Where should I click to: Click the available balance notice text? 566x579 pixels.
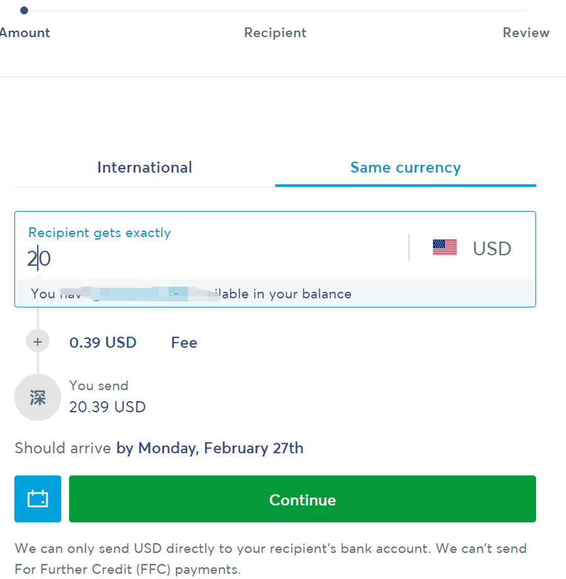(191, 294)
